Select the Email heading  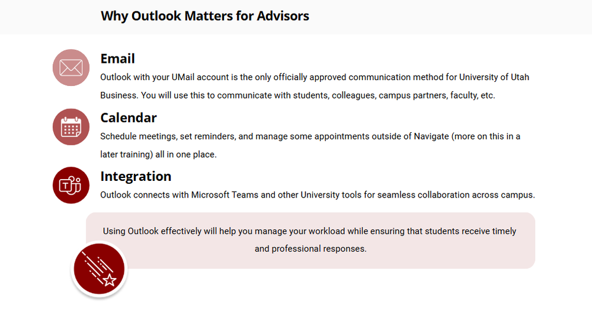117,59
